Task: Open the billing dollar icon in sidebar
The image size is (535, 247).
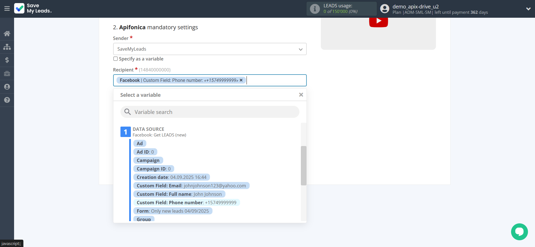Action: 7,60
